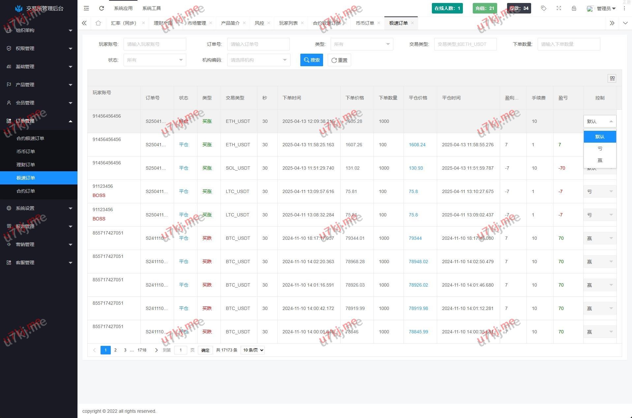Select 亏 option in the control dropdown

point(600,149)
